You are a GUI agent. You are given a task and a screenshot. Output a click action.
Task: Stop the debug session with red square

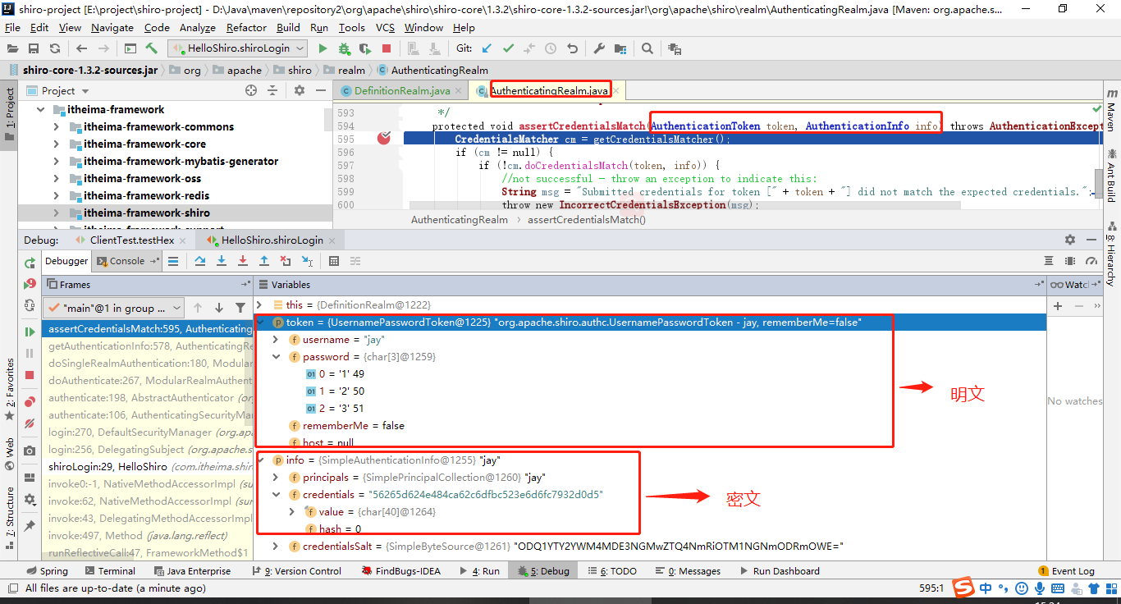click(30, 375)
